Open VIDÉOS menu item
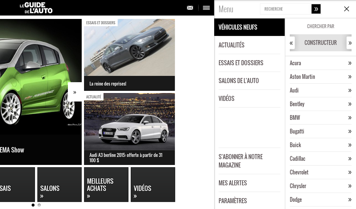The width and height of the screenshot is (356, 209). [249, 99]
